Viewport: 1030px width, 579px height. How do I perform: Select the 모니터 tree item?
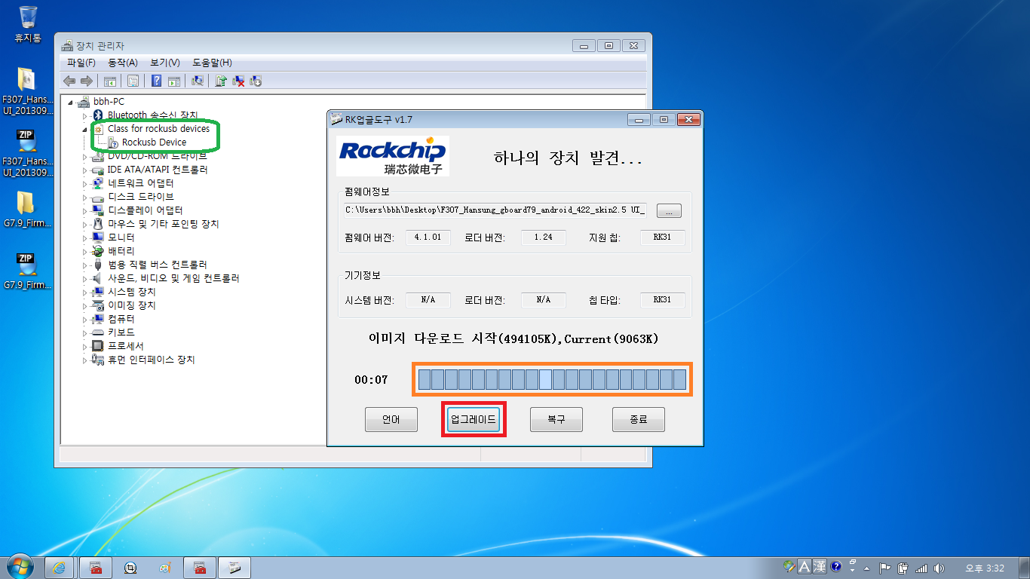[121, 237]
